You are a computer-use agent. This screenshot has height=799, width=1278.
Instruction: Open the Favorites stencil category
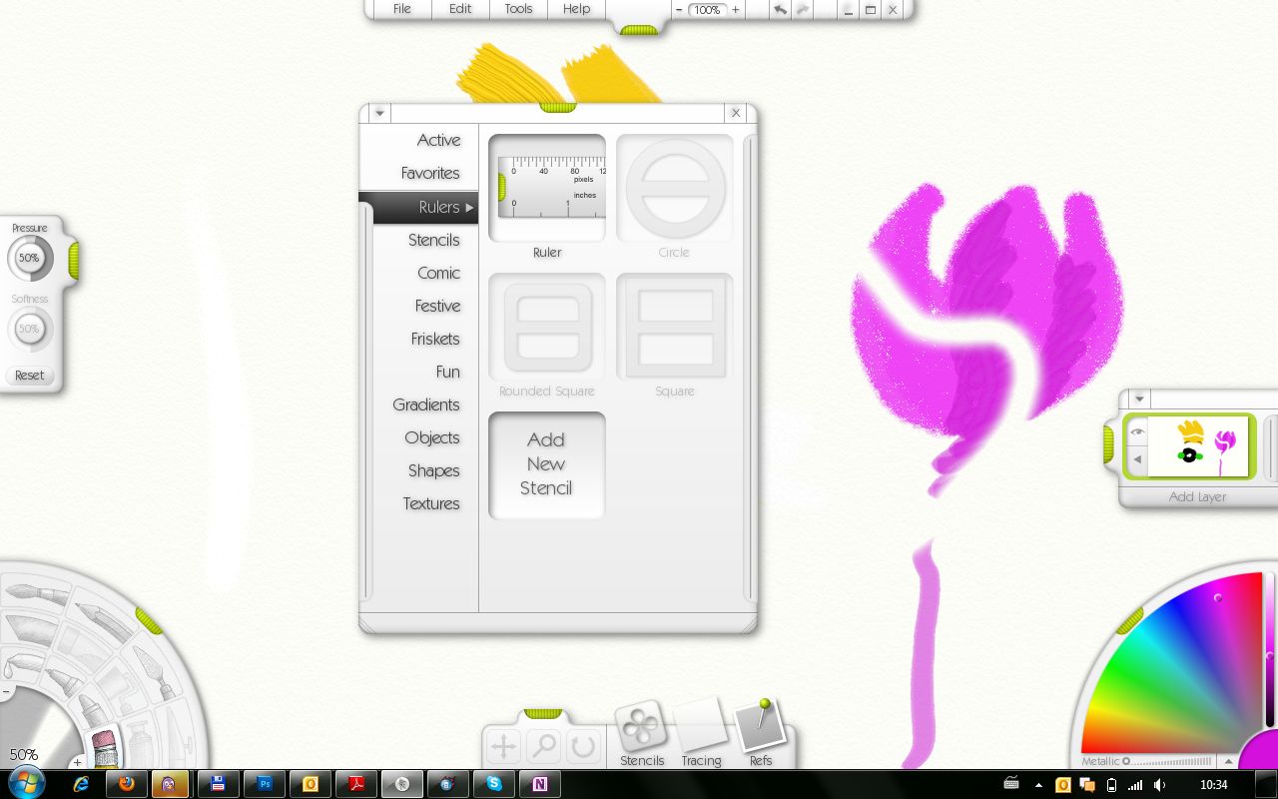click(x=430, y=173)
